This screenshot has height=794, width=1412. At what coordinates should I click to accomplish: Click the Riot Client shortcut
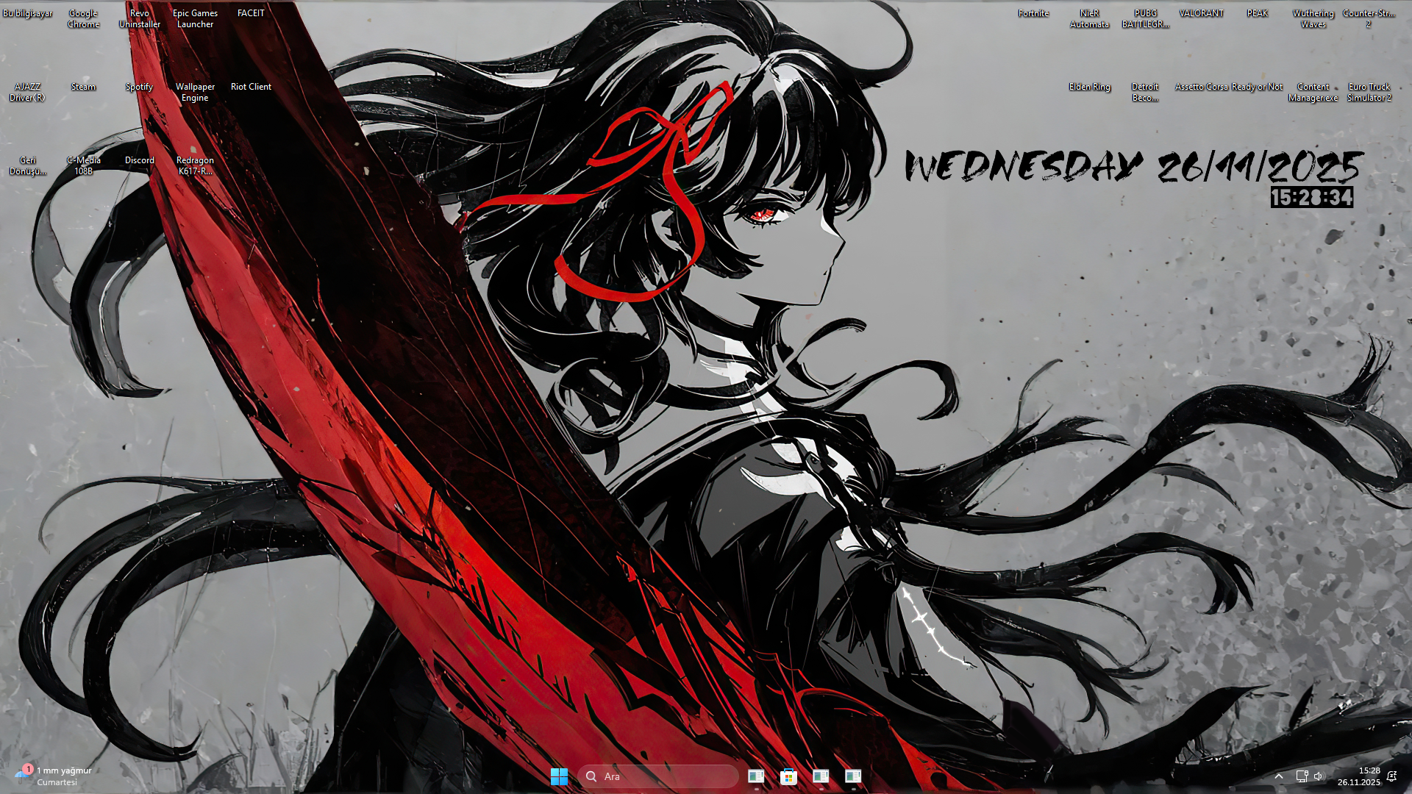coord(251,87)
